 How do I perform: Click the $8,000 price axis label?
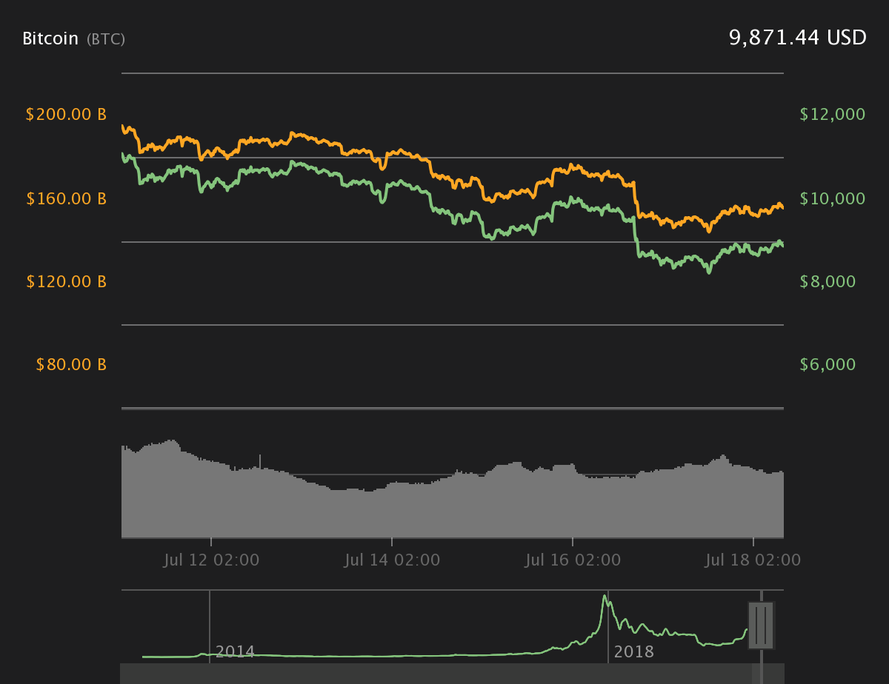(828, 281)
